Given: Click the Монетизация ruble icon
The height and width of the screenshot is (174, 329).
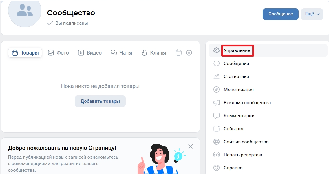Looking at the screenshot, I should [x=216, y=90].
